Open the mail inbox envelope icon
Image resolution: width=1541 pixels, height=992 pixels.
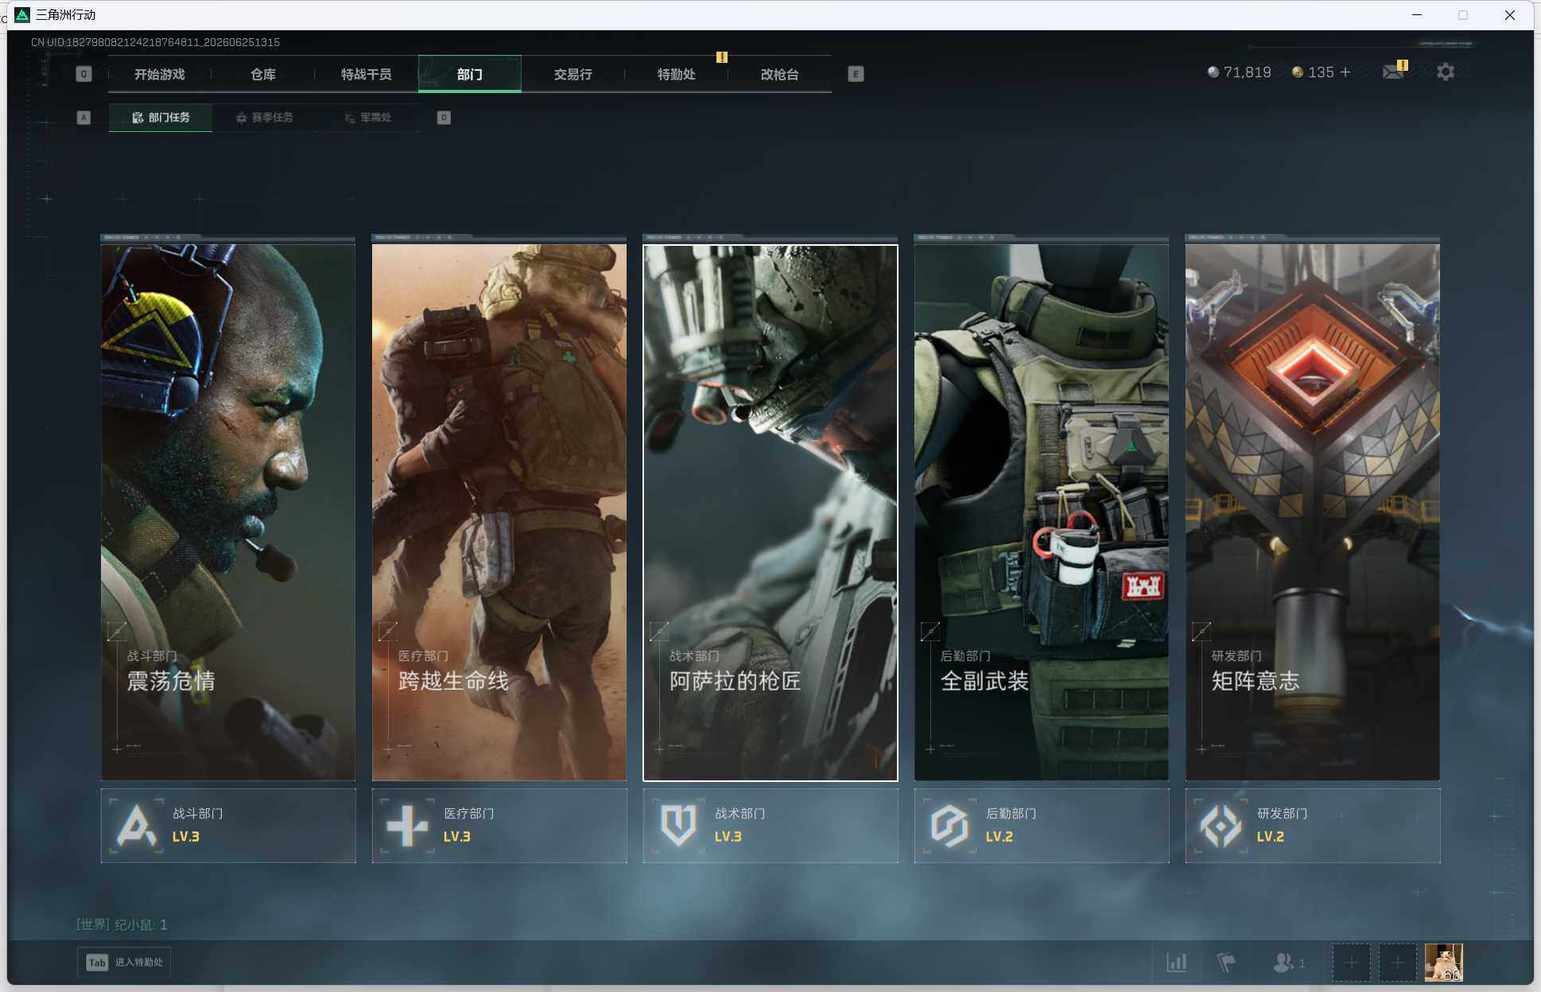1393,72
